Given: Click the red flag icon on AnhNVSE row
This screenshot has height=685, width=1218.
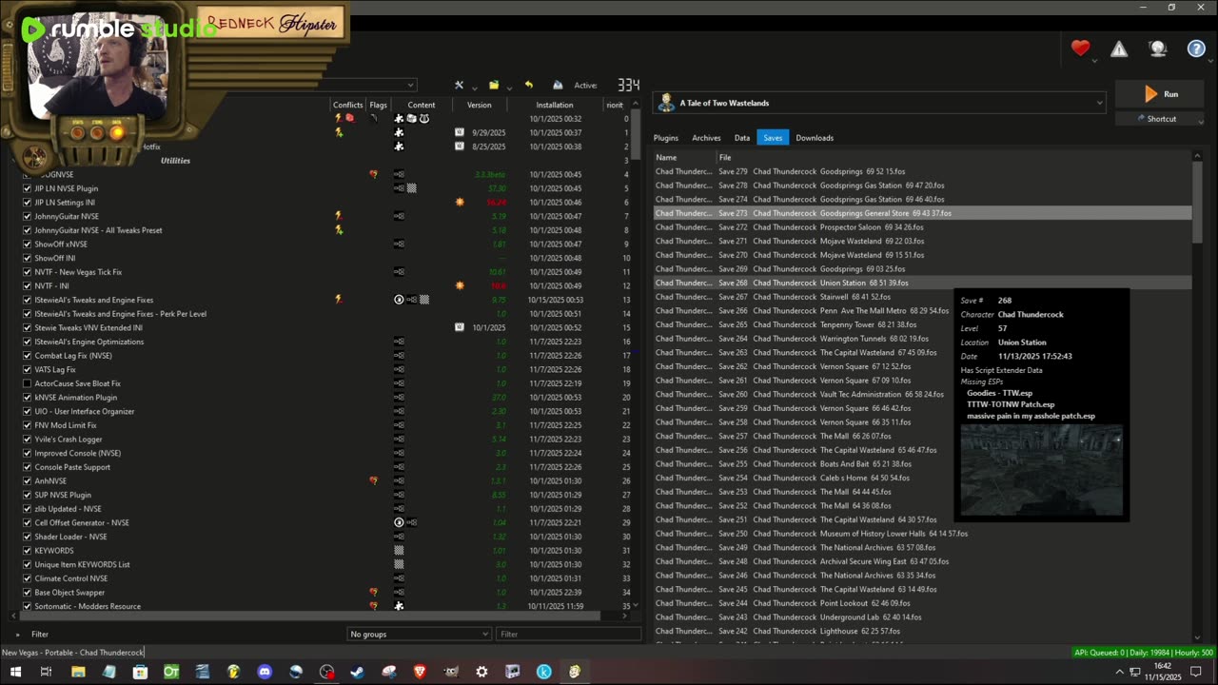Looking at the screenshot, I should click(x=373, y=481).
